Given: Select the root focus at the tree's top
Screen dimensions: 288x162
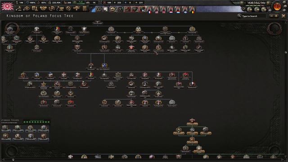Looking at the screenshot, I should tap(98, 22).
